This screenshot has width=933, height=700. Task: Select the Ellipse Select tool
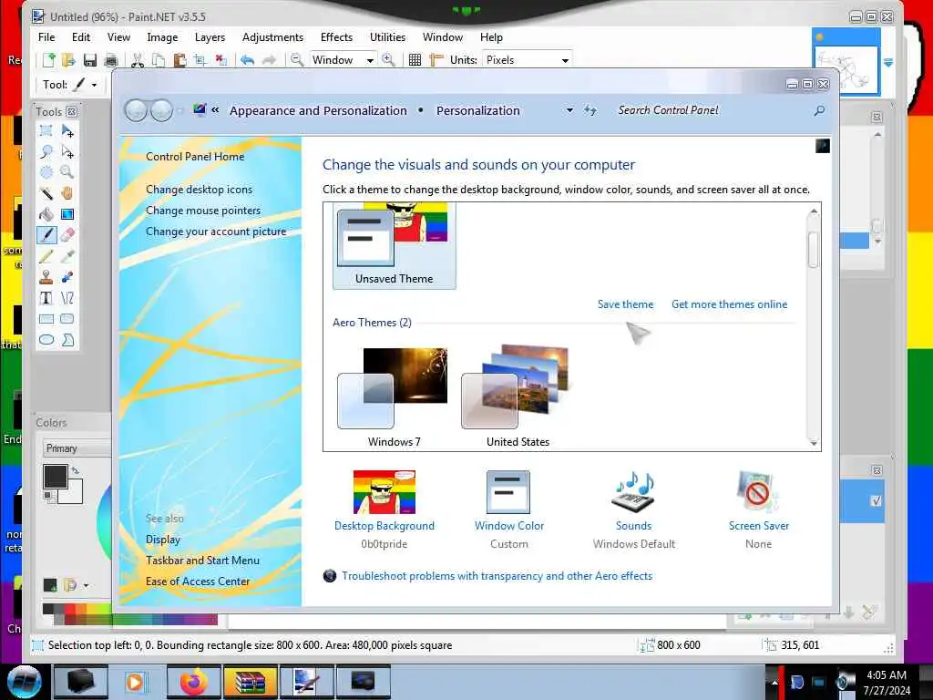pos(46,172)
